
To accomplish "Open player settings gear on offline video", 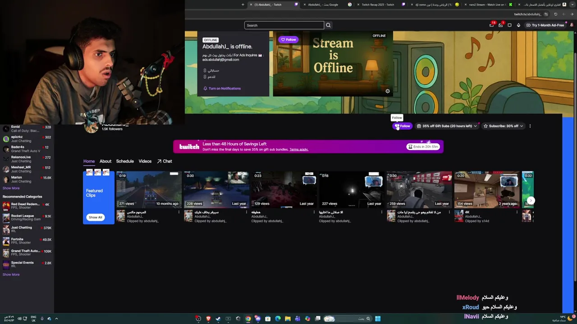I will click(387, 91).
